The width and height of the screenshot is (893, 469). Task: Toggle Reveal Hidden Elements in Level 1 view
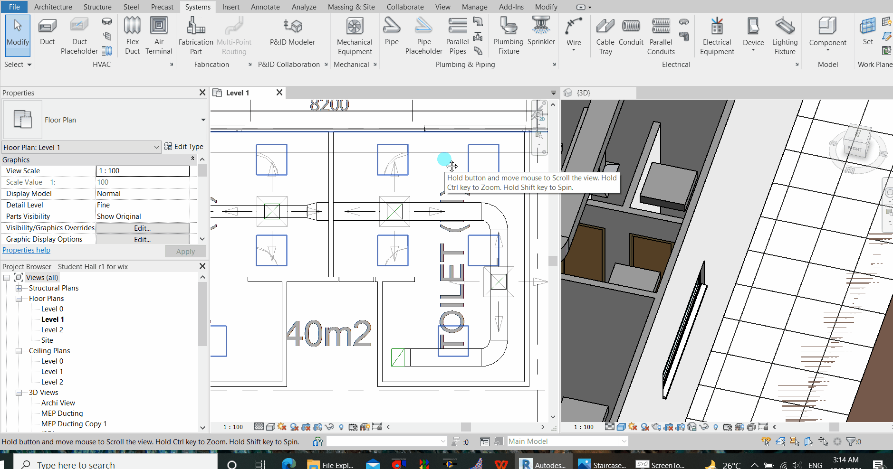(x=341, y=427)
